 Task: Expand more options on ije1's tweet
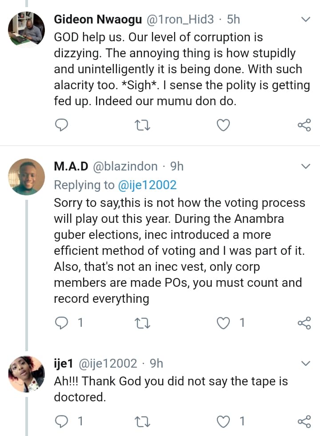pyautogui.click(x=306, y=364)
